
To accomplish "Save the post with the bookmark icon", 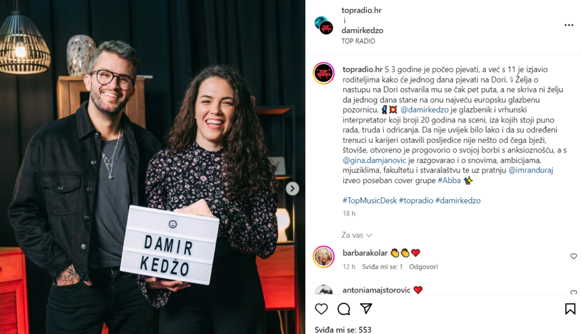I will 570,309.
